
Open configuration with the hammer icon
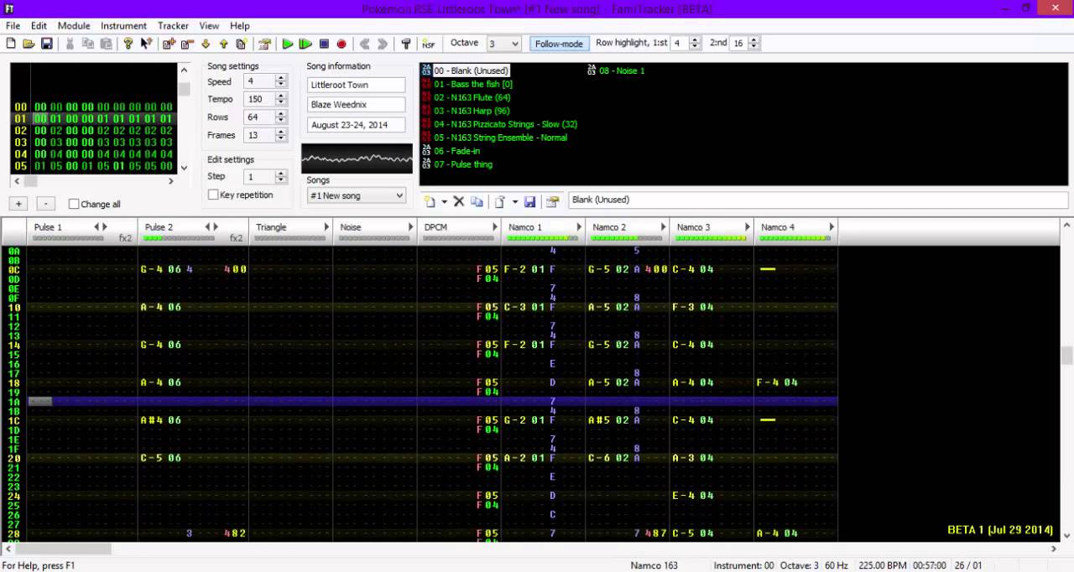406,44
